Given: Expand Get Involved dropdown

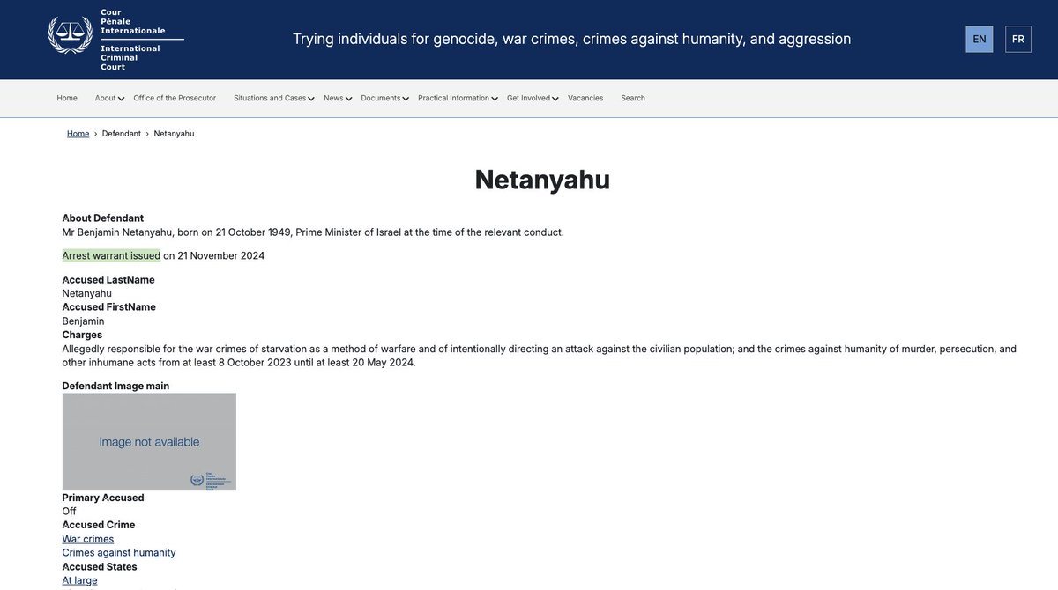Looking at the screenshot, I should tap(533, 98).
